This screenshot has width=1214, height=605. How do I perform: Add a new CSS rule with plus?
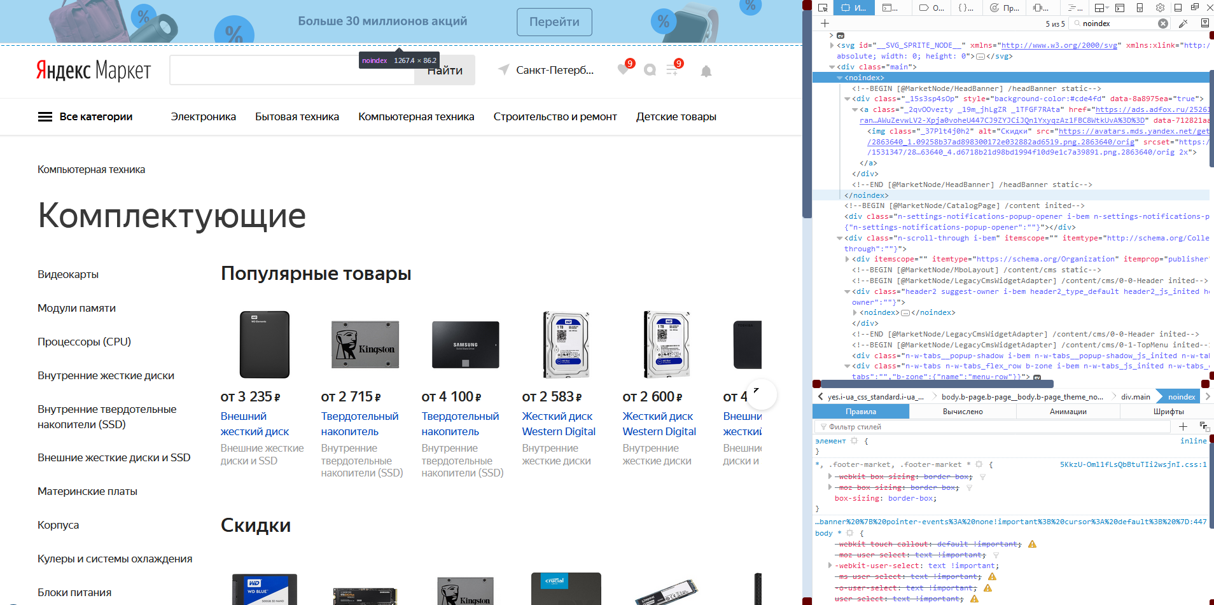pyautogui.click(x=1183, y=427)
